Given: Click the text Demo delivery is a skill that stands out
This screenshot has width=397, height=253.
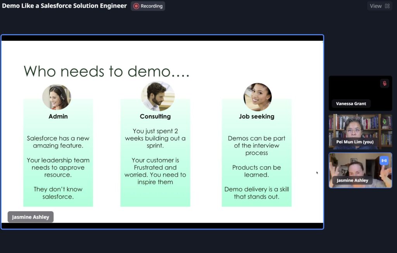Looking at the screenshot, I should point(257,193).
